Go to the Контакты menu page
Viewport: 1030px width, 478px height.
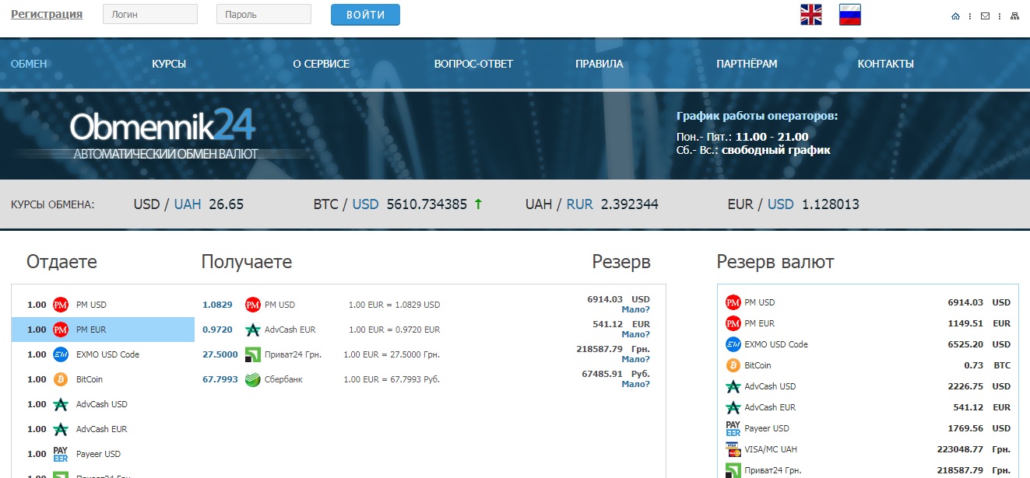click(x=885, y=64)
